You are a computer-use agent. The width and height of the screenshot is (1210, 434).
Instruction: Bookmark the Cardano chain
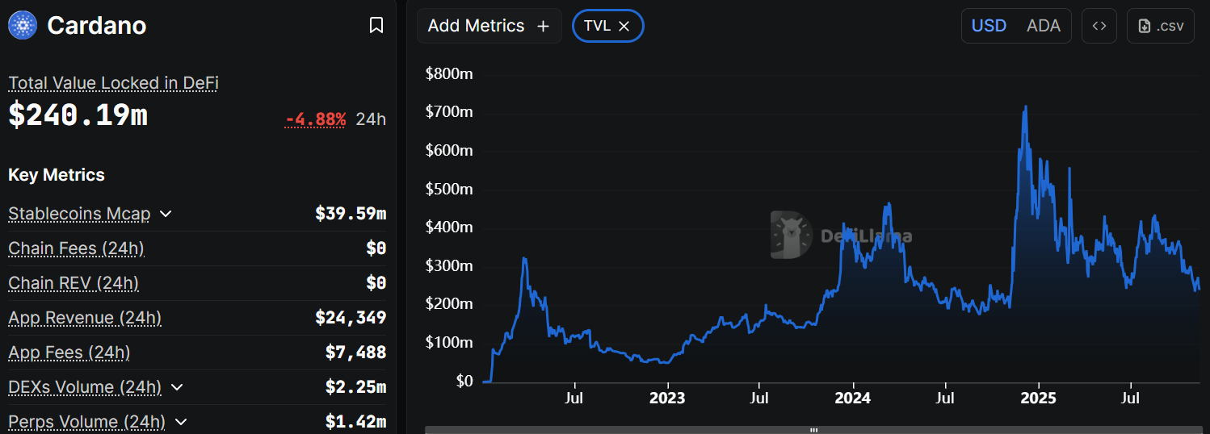376,26
